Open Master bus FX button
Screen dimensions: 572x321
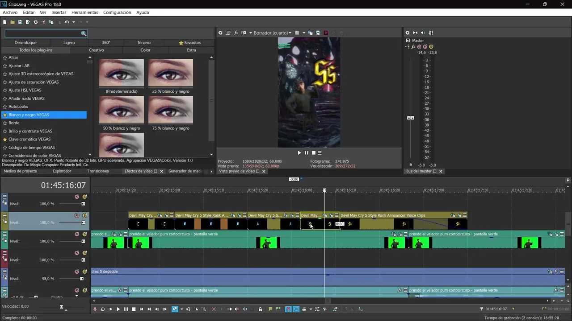[x=413, y=46]
